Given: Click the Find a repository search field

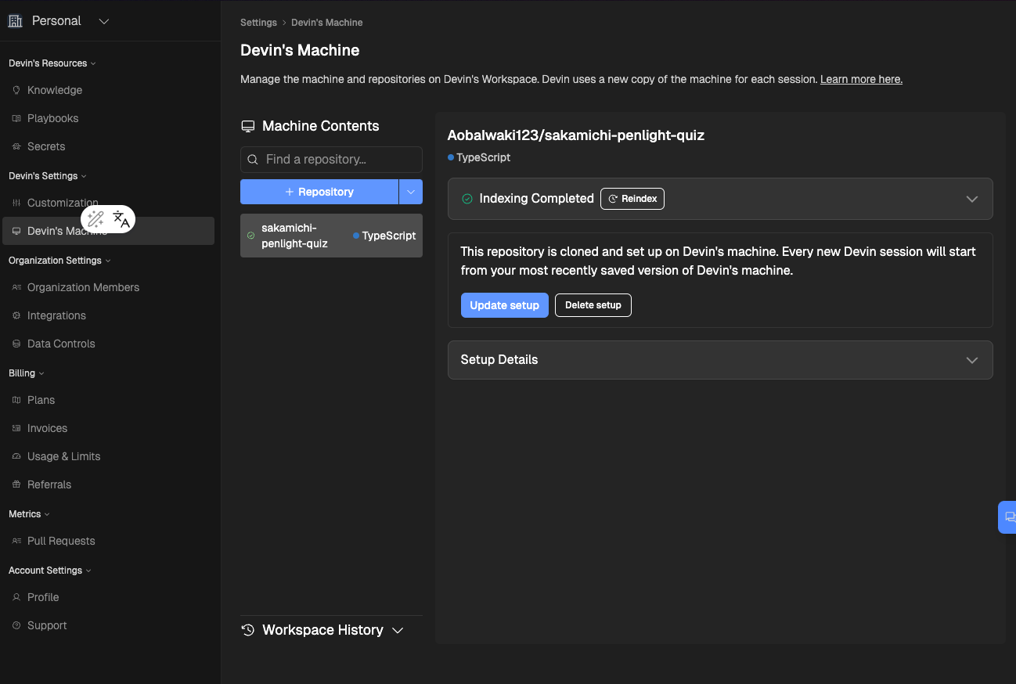Looking at the screenshot, I should click(x=331, y=159).
